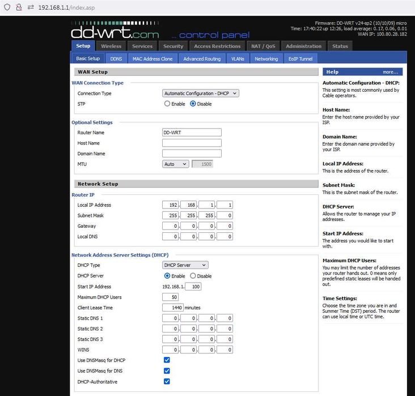Open the EoIP Tunnel subtab
The width and height of the screenshot is (415, 396).
[300, 59]
